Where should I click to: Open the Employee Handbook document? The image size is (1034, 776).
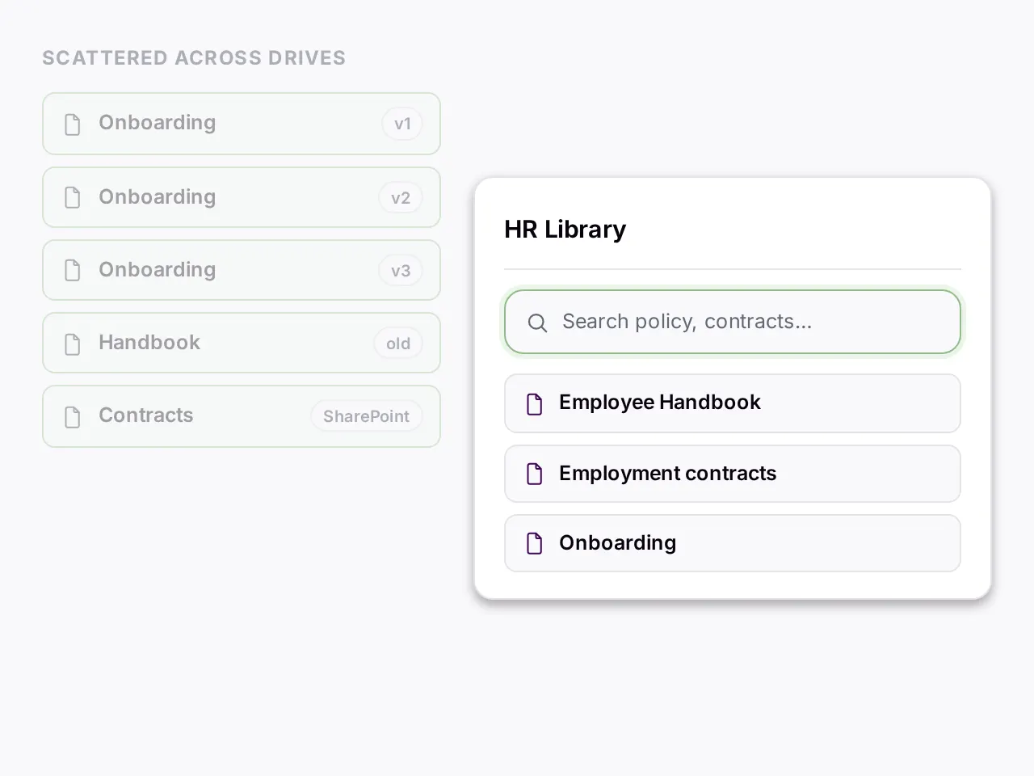(x=733, y=403)
